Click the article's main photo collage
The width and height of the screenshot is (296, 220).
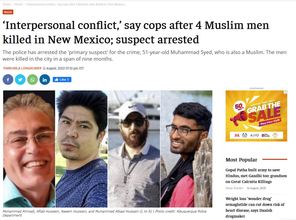click(108, 149)
